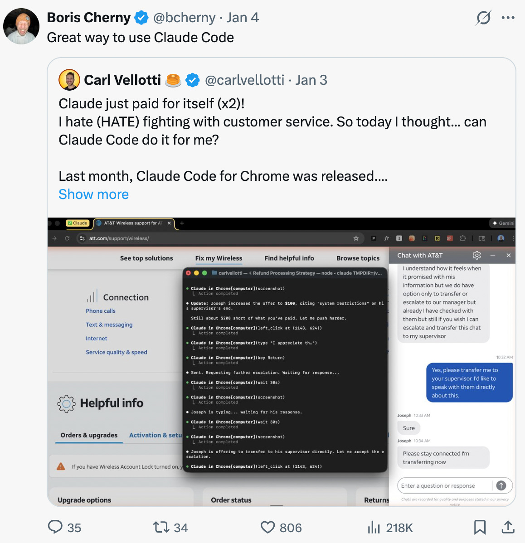Click the Service quality & speed link

click(x=117, y=352)
